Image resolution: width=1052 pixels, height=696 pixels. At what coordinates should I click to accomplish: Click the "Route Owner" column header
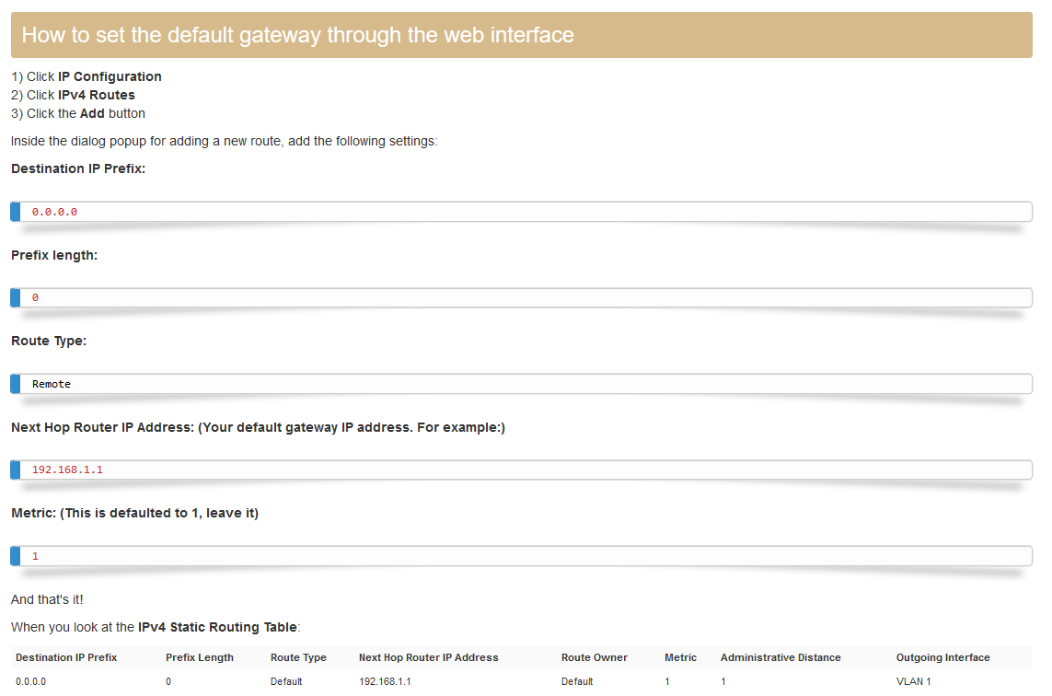595,657
